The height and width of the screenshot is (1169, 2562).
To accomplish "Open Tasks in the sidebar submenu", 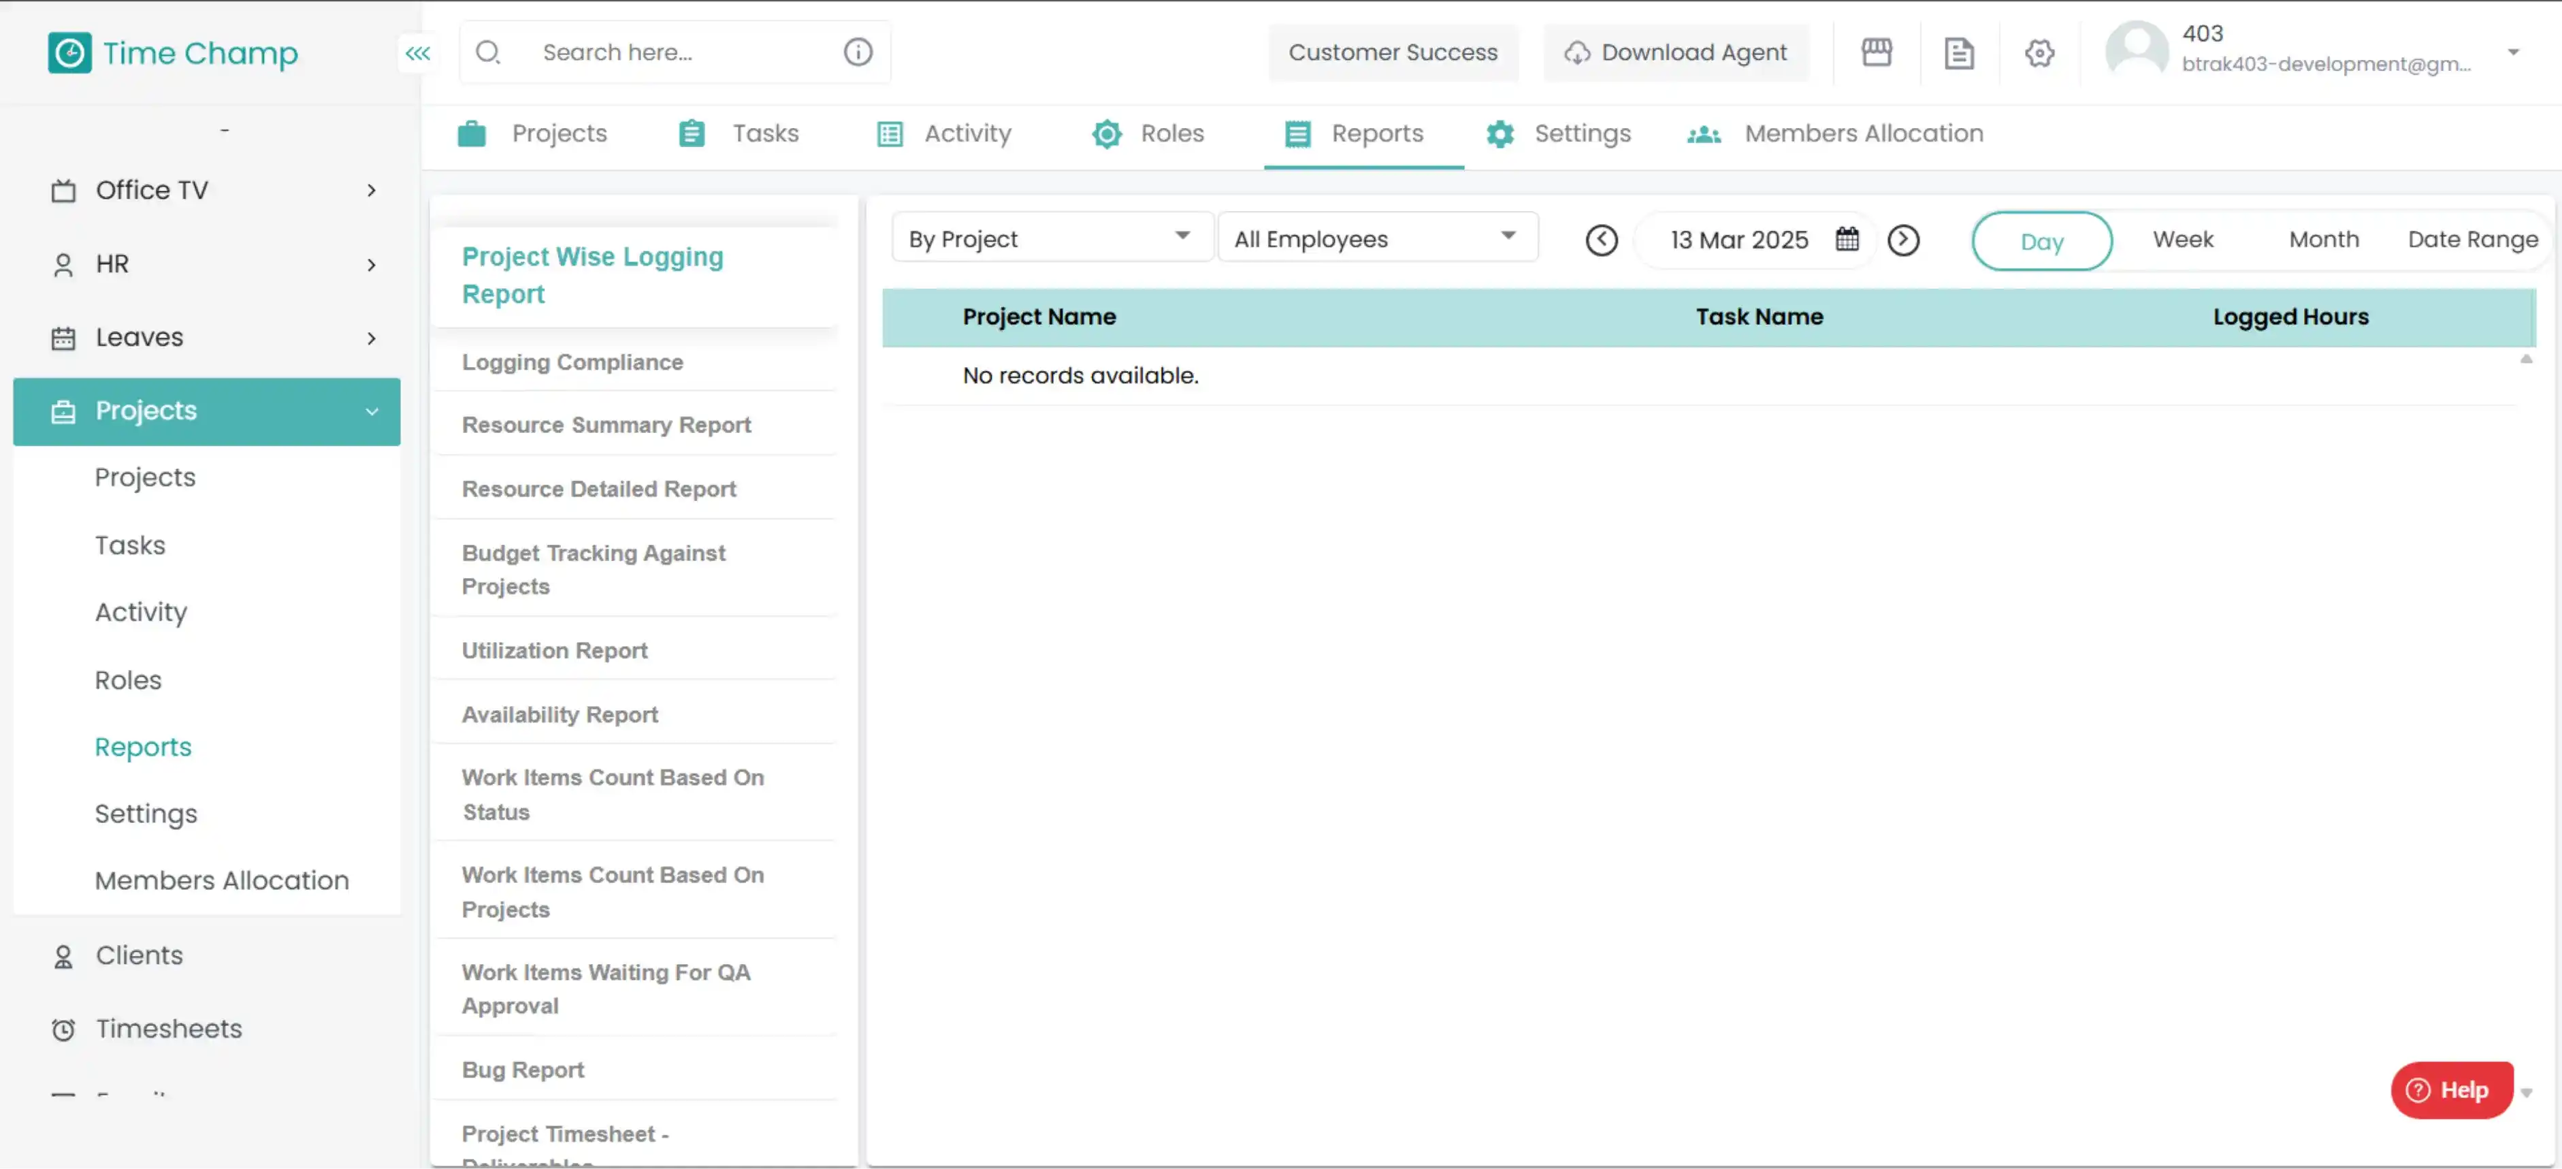I will click(130, 545).
